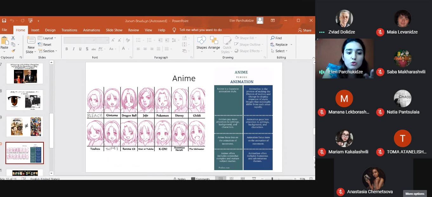Screen dimensions: 432x197
Task: Click the Paste clipboard icon
Action: (4, 41)
